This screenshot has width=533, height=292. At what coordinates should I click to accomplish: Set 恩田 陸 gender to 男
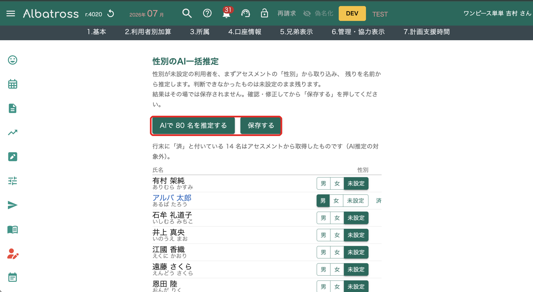323,286
